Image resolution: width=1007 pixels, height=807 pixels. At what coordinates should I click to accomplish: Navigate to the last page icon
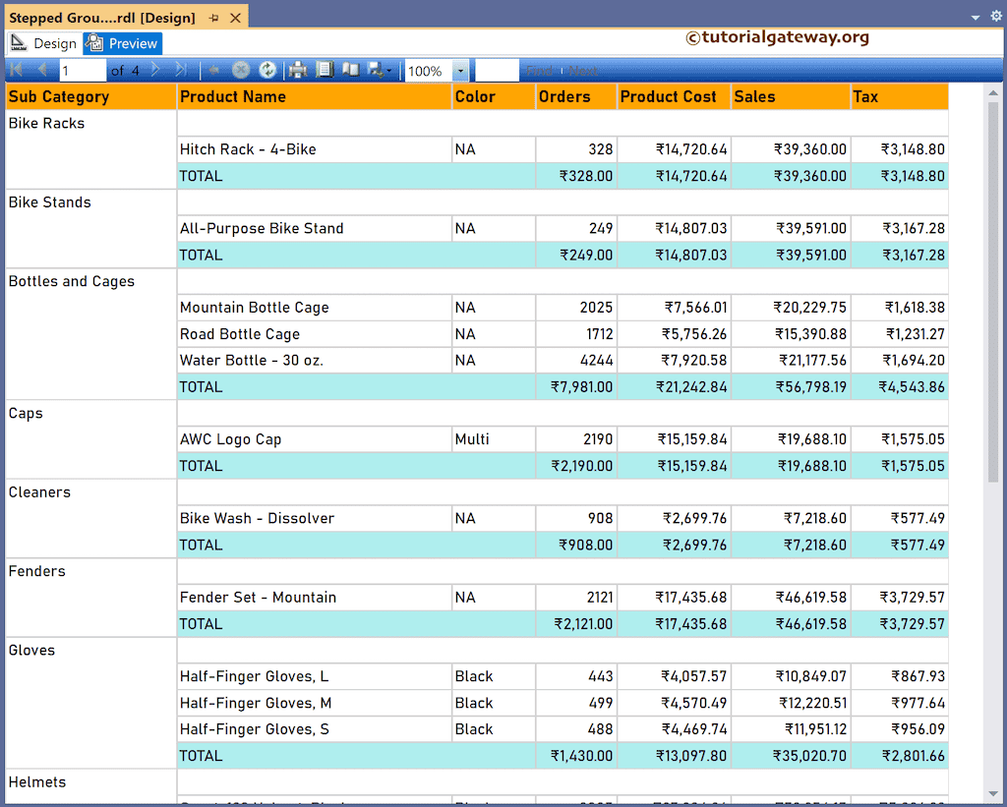tap(181, 70)
